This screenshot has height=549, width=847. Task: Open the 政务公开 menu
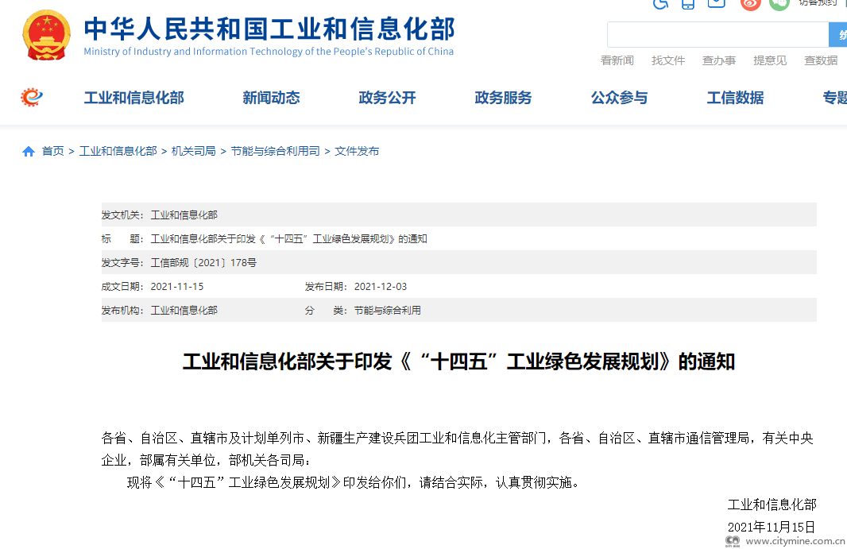387,98
